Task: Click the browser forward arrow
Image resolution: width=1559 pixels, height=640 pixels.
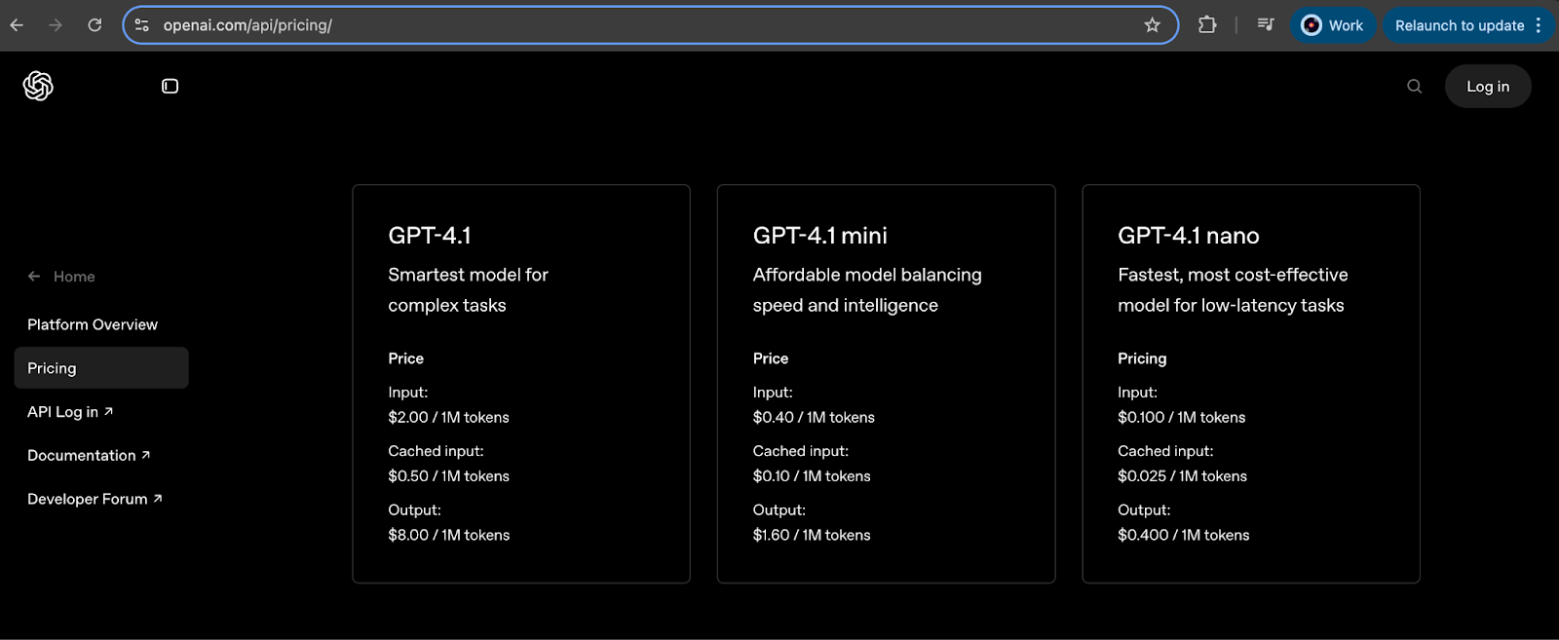Action: pyautogui.click(x=56, y=25)
